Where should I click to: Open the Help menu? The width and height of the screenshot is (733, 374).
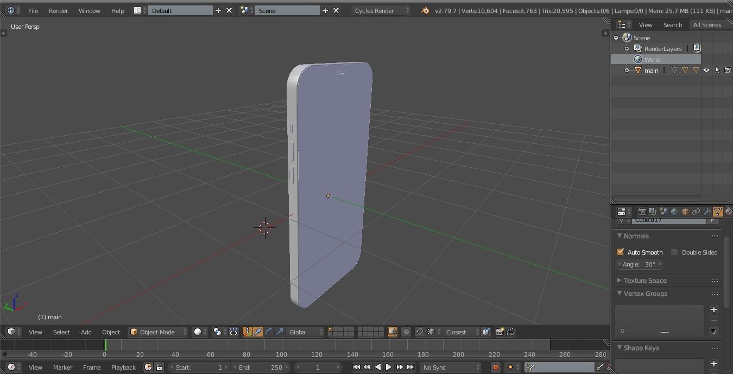click(x=118, y=10)
